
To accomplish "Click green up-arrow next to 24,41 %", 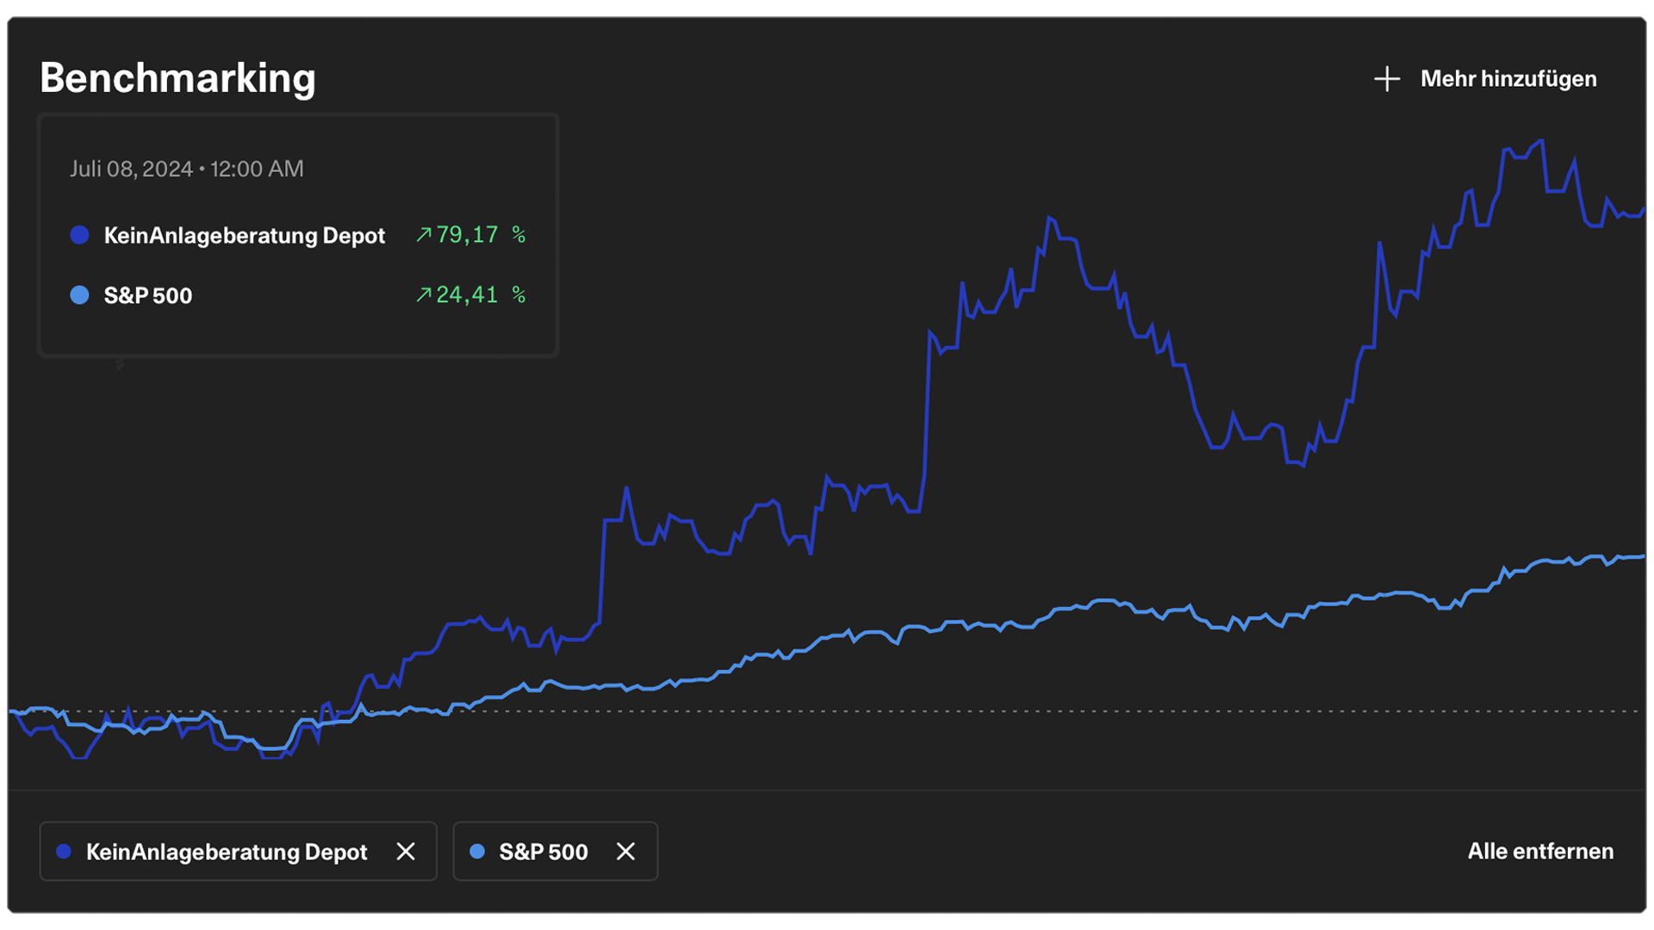I will point(423,295).
